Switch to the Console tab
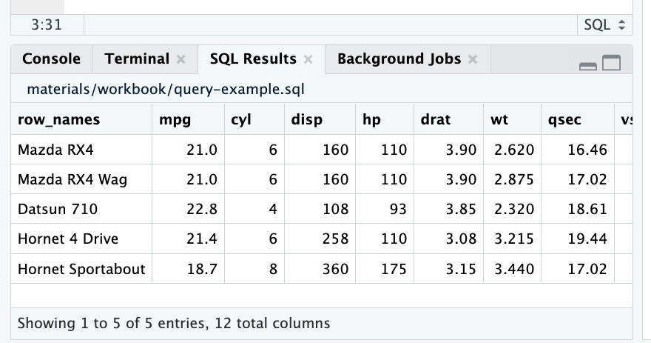The image size is (651, 343). tap(51, 59)
